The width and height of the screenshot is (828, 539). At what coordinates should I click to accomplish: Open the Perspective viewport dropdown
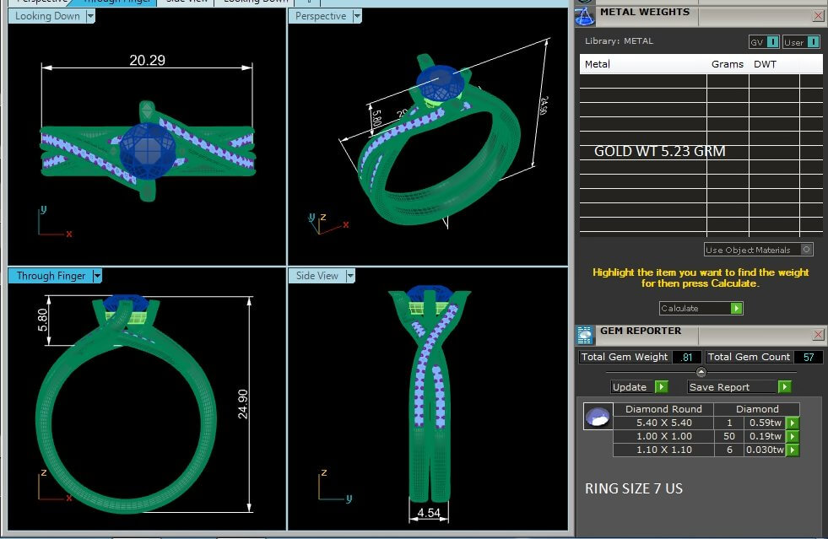click(x=357, y=16)
